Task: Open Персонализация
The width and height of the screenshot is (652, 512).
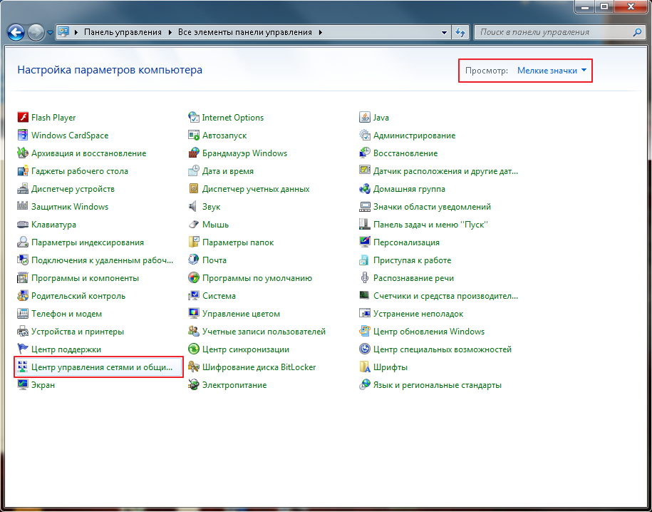Action: click(400, 242)
